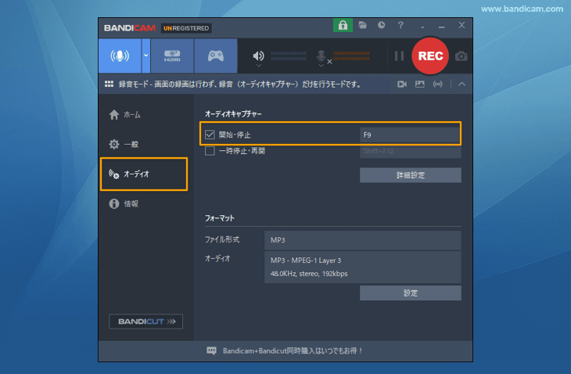Click the MP3 file format field
The width and height of the screenshot is (571, 374).
click(363, 240)
